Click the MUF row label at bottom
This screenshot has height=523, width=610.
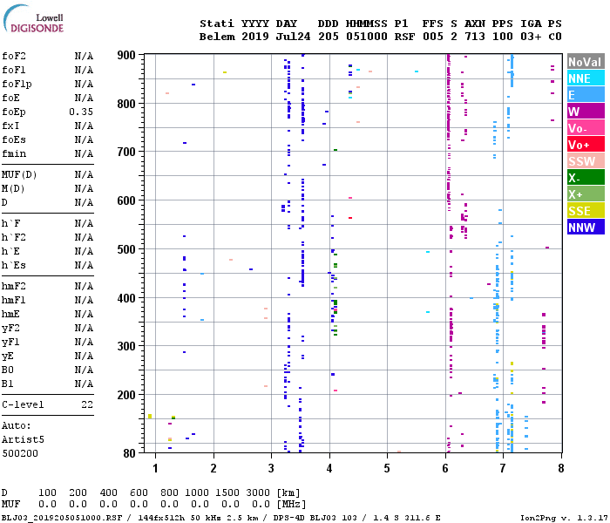pyautogui.click(x=10, y=505)
